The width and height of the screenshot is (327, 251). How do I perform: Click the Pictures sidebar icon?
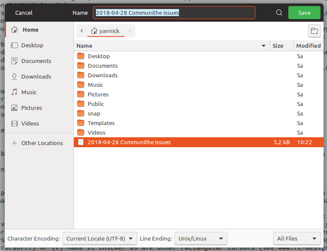(14, 108)
